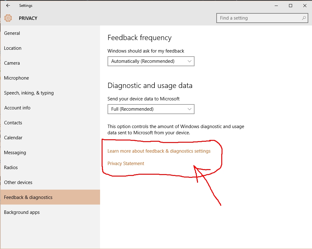Select Speech, inking, & typing
The height and width of the screenshot is (249, 312).
click(29, 93)
